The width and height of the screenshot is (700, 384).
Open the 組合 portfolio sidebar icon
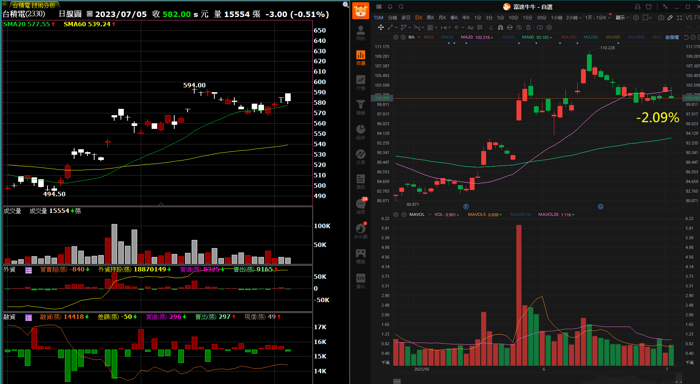tap(360, 132)
